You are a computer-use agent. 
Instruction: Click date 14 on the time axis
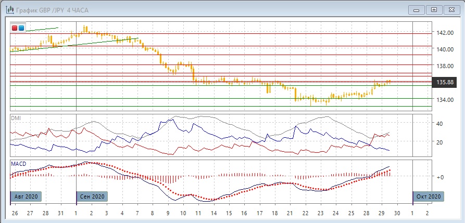coord(213,214)
